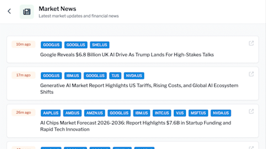Select GOOG.US tag in 10m ago article
Viewport: 266px width, 149px height.
51,45
